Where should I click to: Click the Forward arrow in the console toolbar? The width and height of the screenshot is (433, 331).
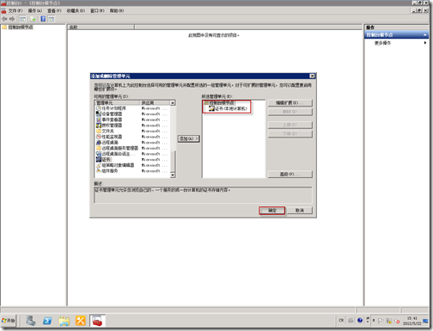[x=12, y=19]
